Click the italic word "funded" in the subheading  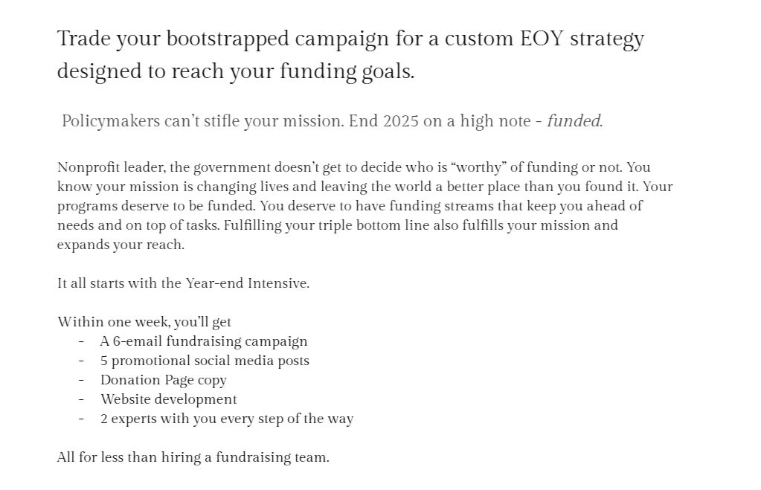pos(574,121)
